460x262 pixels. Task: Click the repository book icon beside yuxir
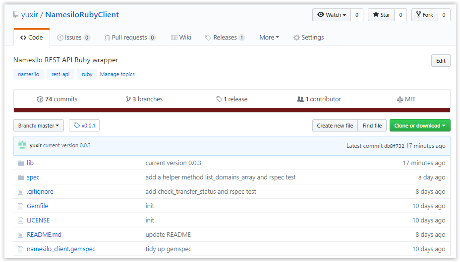point(16,14)
